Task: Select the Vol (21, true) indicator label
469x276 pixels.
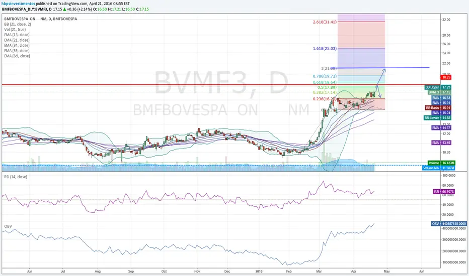Action: click(15, 30)
